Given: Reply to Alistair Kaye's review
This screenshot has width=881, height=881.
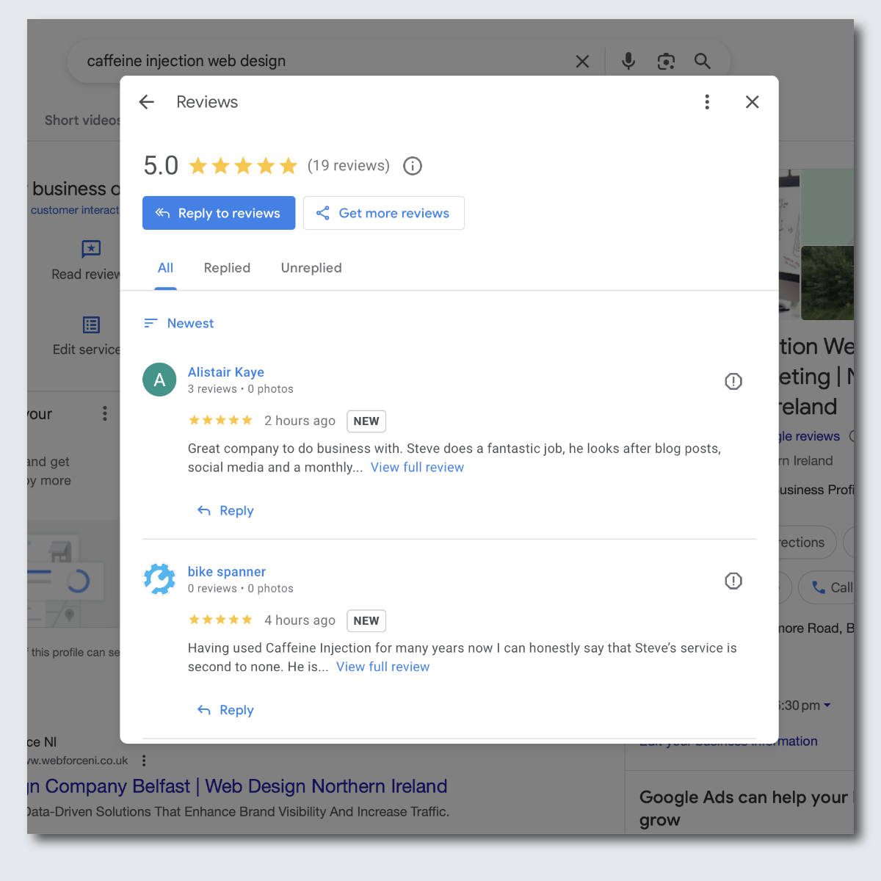Looking at the screenshot, I should 225,510.
